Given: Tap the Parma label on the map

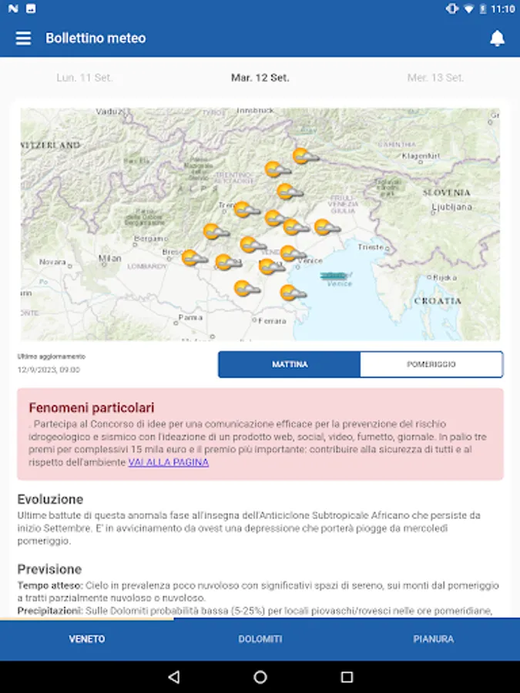Looking at the screenshot, I should pyautogui.click(x=190, y=317).
